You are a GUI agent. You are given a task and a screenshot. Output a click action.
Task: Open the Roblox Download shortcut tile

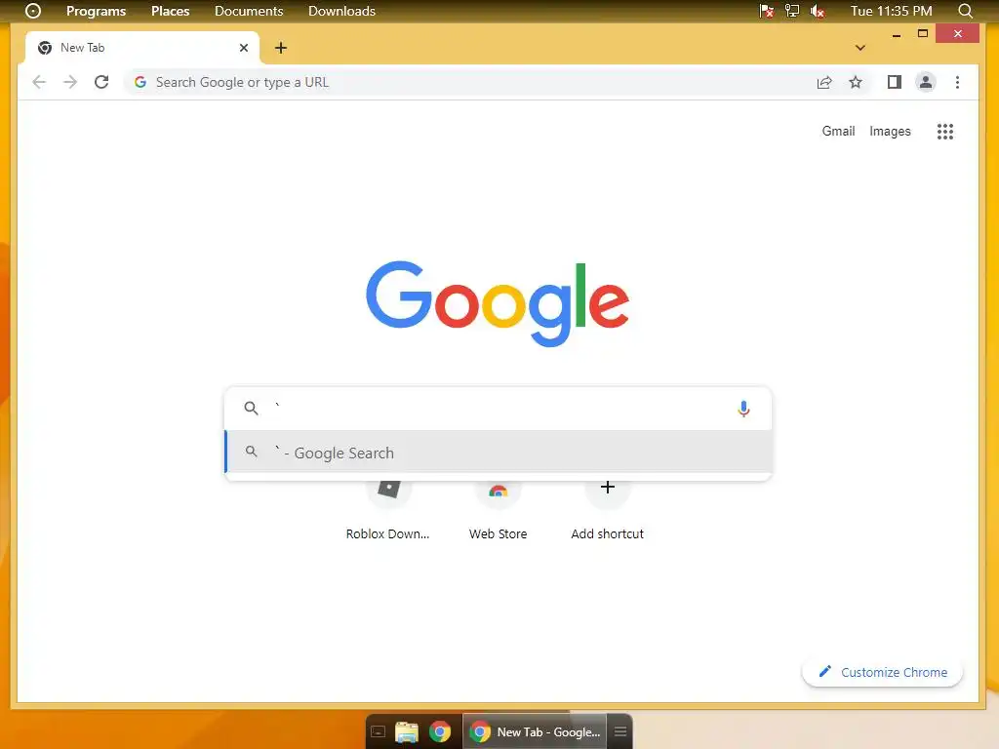pos(388,509)
